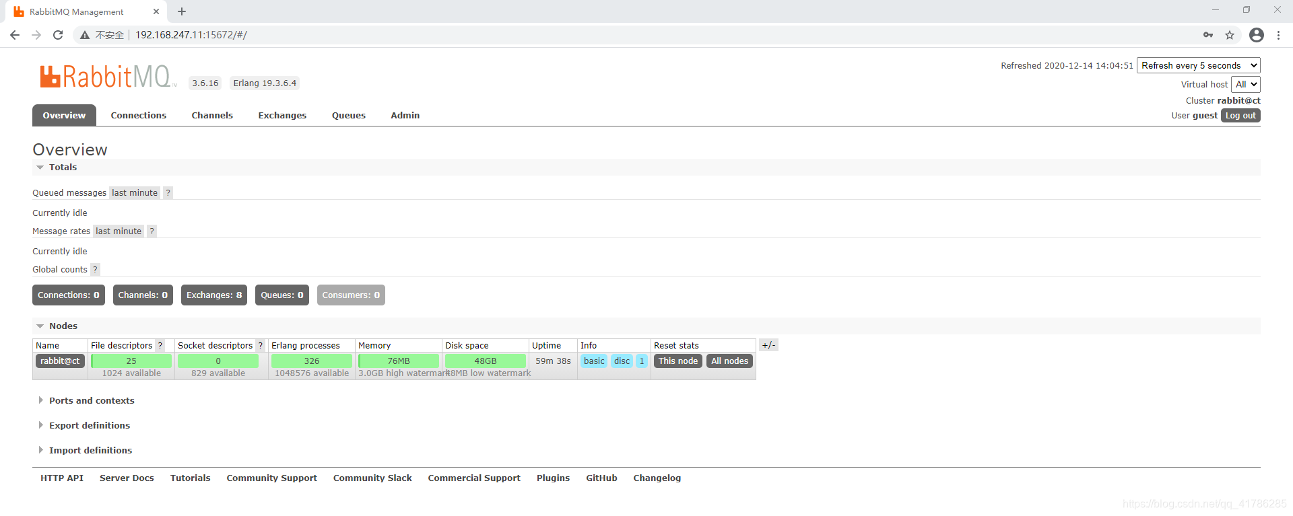
Task: Reset stats for All nodes
Action: pos(730,361)
